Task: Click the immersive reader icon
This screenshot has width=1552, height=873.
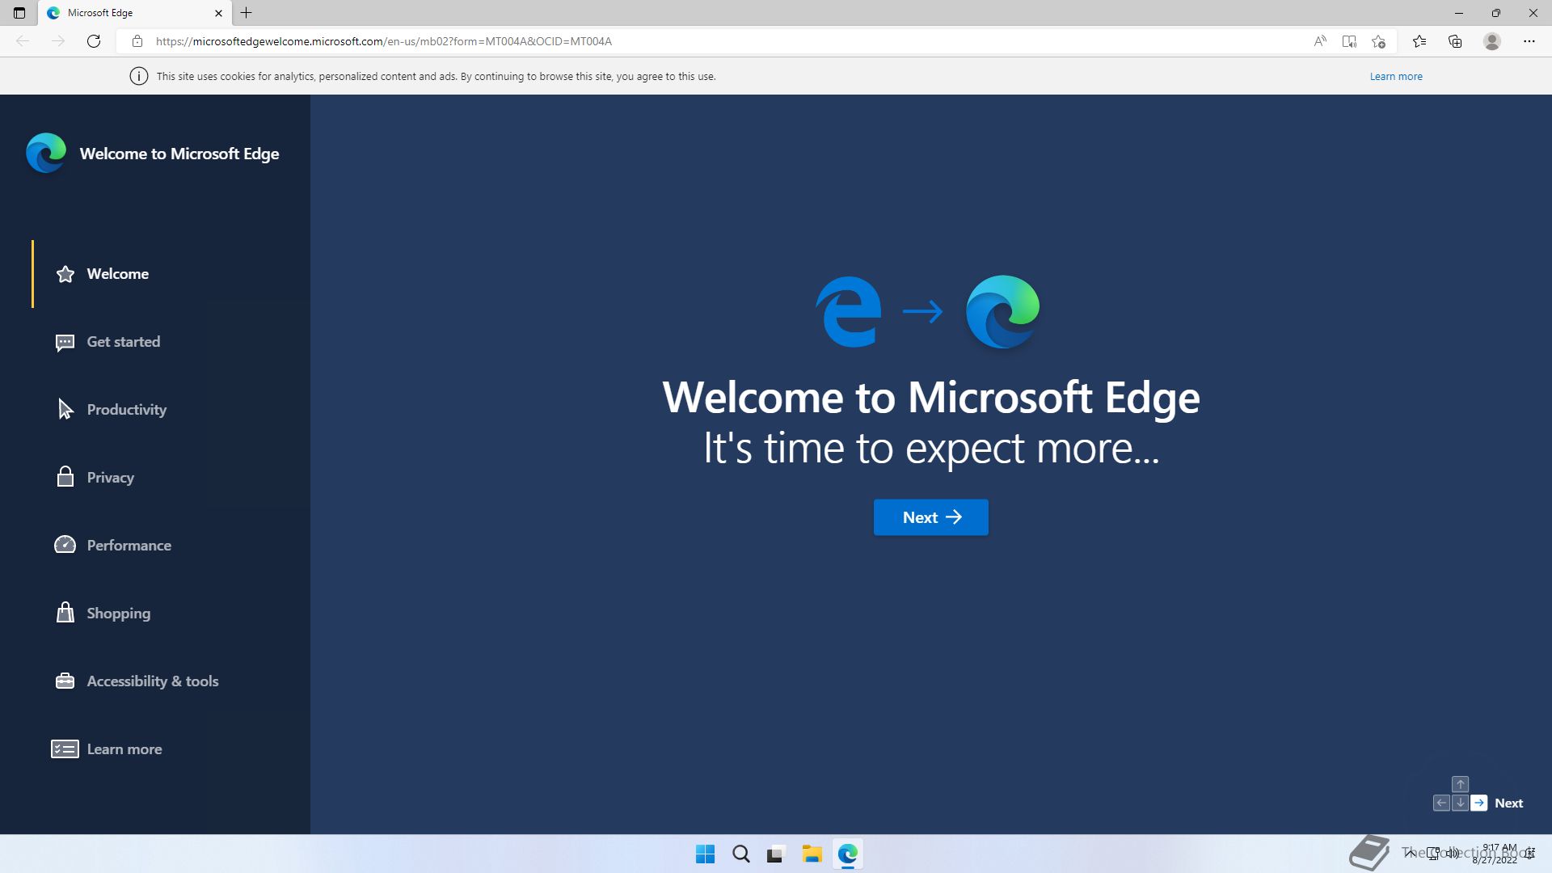Action: click(x=1349, y=41)
